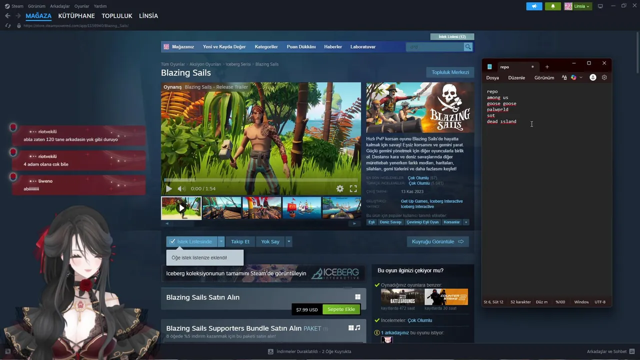Click the Iceberg collection banner
Screen dimensions: 640x360
coord(263,273)
